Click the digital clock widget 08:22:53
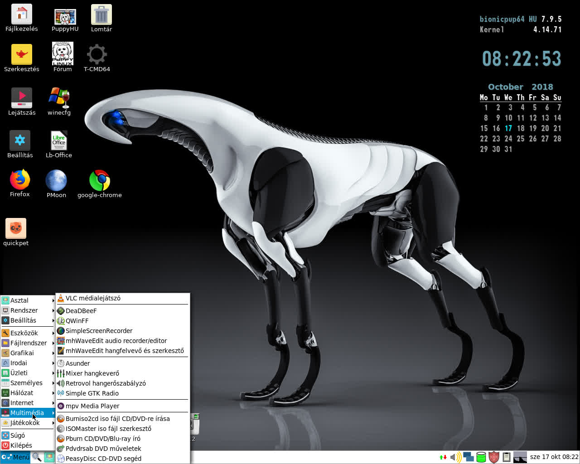The width and height of the screenshot is (580, 464). click(522, 59)
